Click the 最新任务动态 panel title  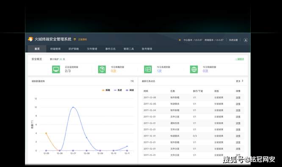[x=149, y=81]
